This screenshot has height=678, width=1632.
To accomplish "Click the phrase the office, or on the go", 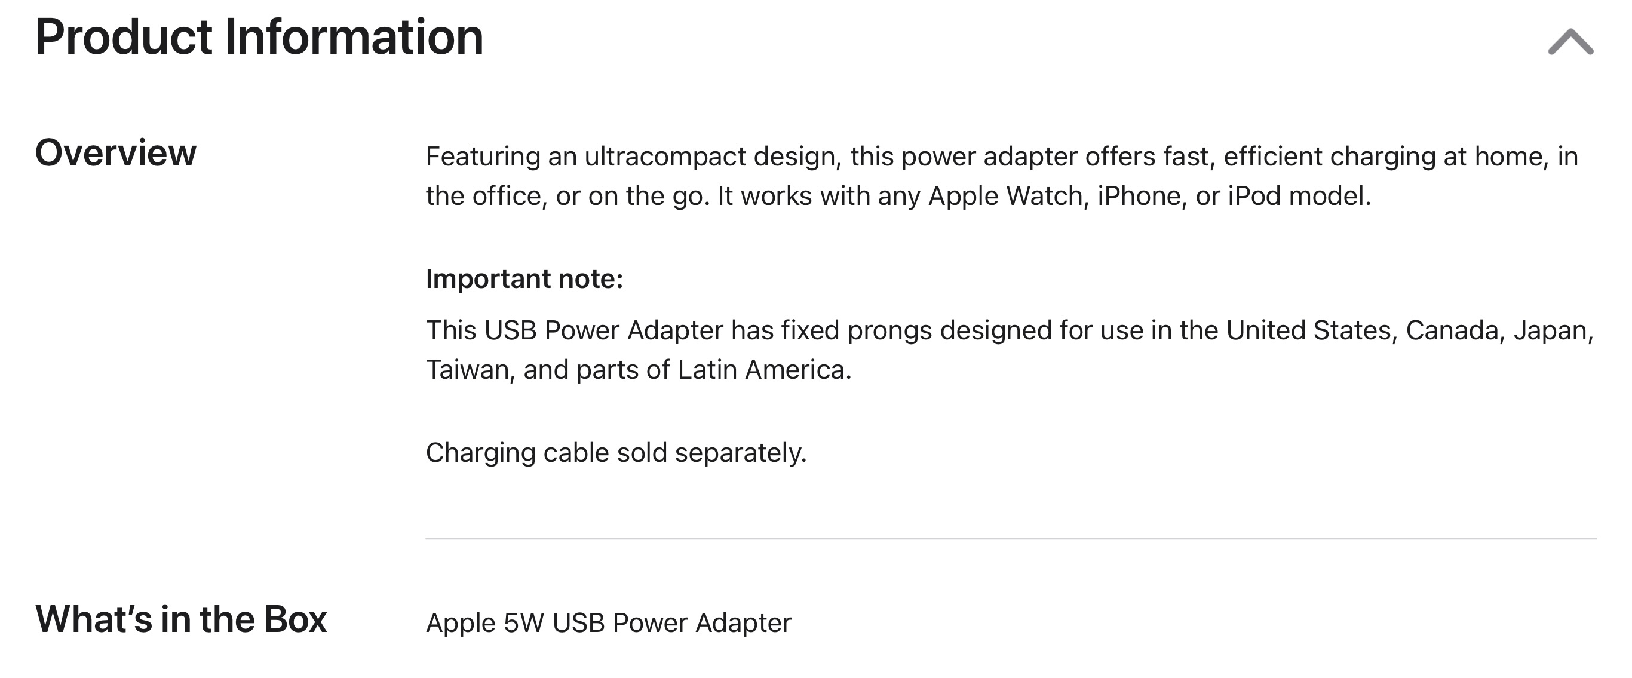I will pos(567,196).
